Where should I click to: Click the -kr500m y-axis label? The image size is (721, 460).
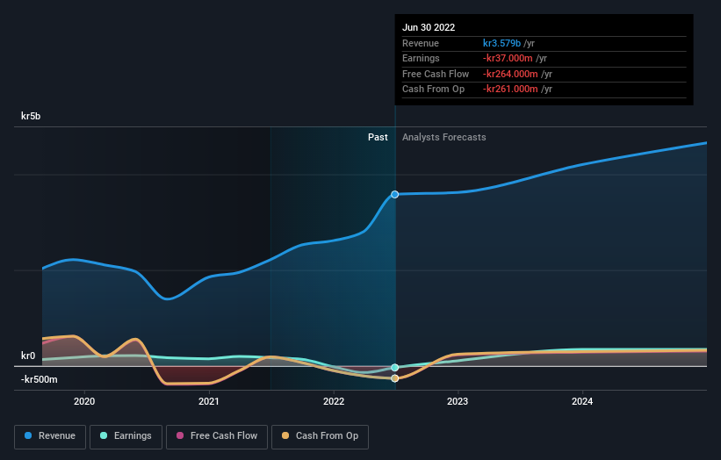coord(40,379)
